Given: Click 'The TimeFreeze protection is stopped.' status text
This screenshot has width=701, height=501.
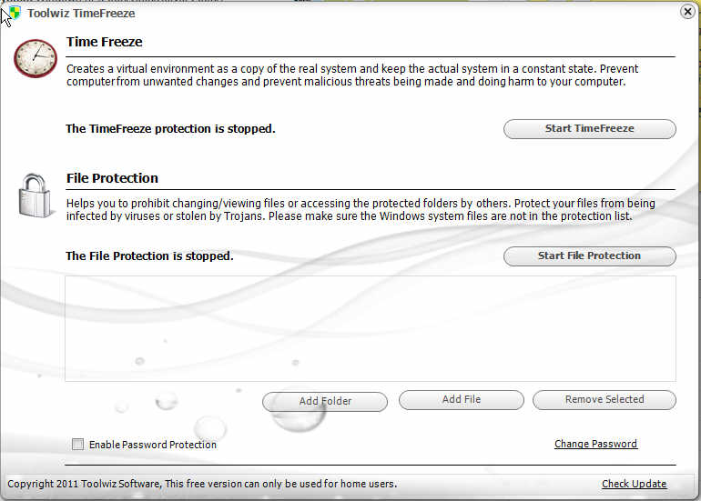Looking at the screenshot, I should 170,128.
